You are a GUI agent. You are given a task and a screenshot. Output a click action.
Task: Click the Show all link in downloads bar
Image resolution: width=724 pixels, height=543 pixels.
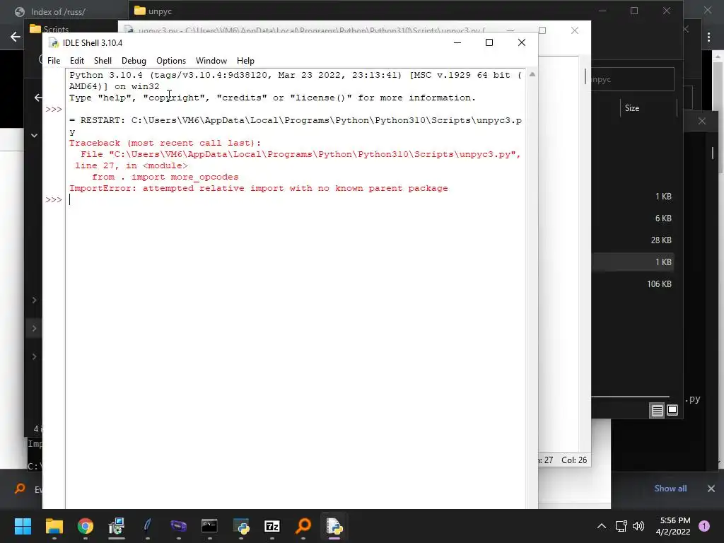pos(670,489)
